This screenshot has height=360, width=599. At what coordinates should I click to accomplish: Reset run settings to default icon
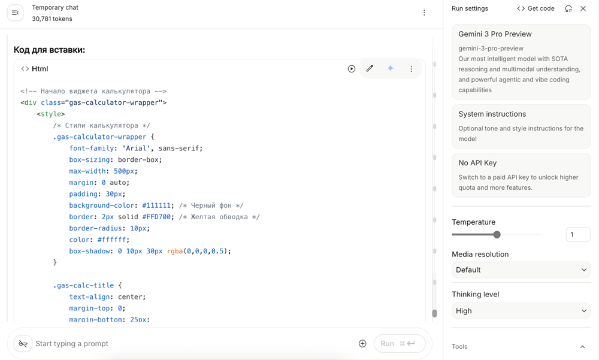tap(568, 8)
